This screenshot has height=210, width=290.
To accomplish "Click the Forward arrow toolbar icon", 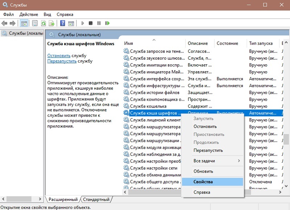I will [x=12, y=23].
